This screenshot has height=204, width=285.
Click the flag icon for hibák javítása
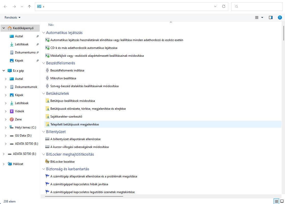coord(47,184)
